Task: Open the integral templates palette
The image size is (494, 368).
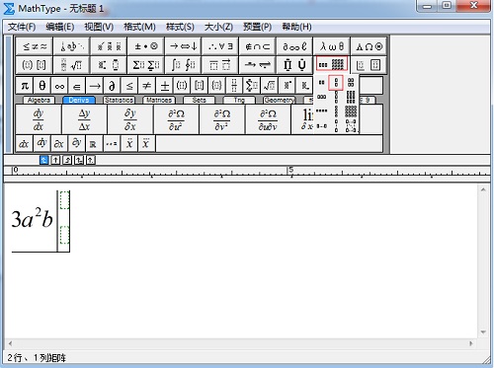Action: pyautogui.click(x=183, y=64)
